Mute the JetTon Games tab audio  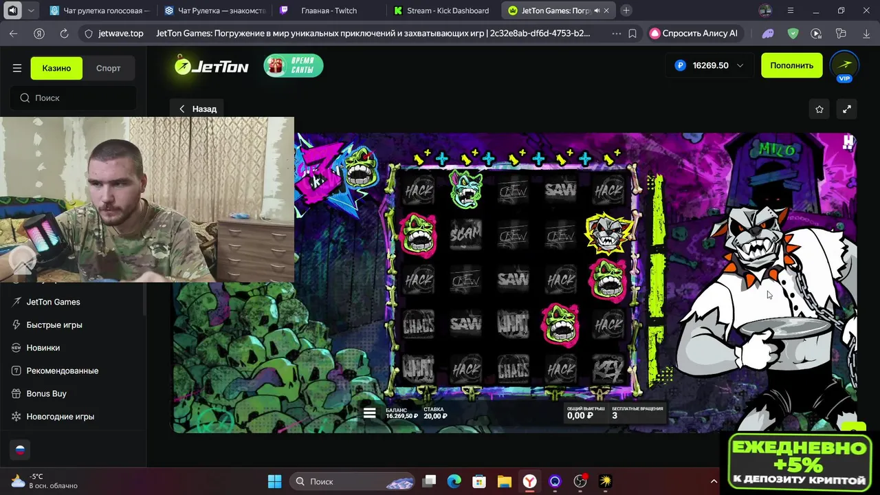pyautogui.click(x=596, y=10)
